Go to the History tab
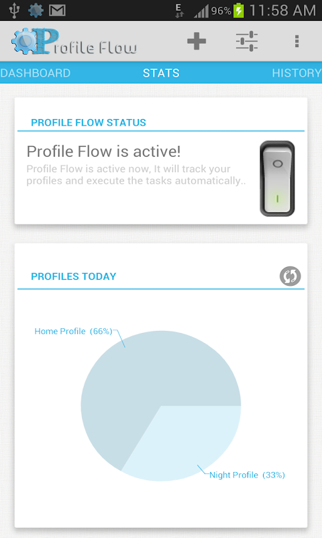Image resolution: width=322 pixels, height=538 pixels. click(x=297, y=73)
